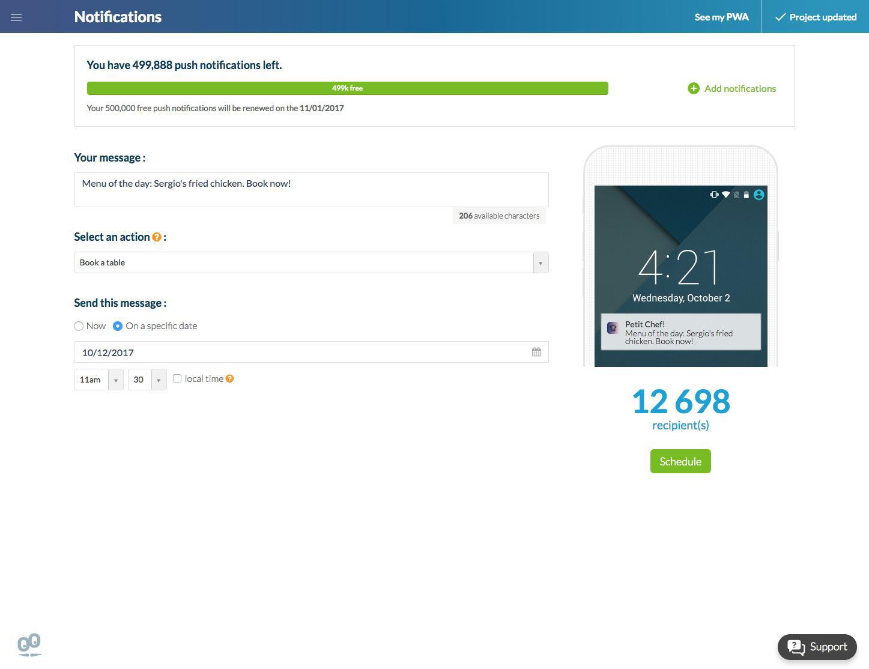Click the Petit Chef app icon in preview

point(613,328)
